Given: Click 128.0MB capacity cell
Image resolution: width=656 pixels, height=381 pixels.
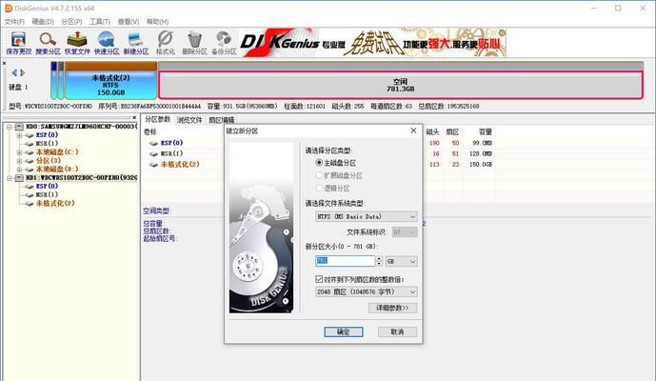Looking at the screenshot, I should (481, 153).
